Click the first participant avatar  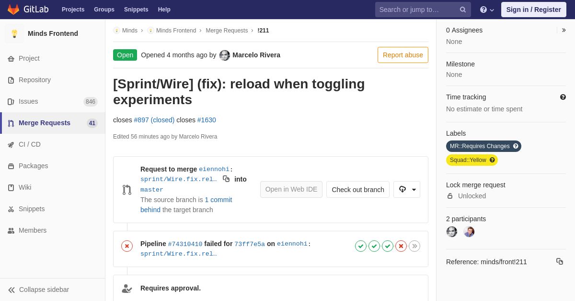click(x=452, y=232)
